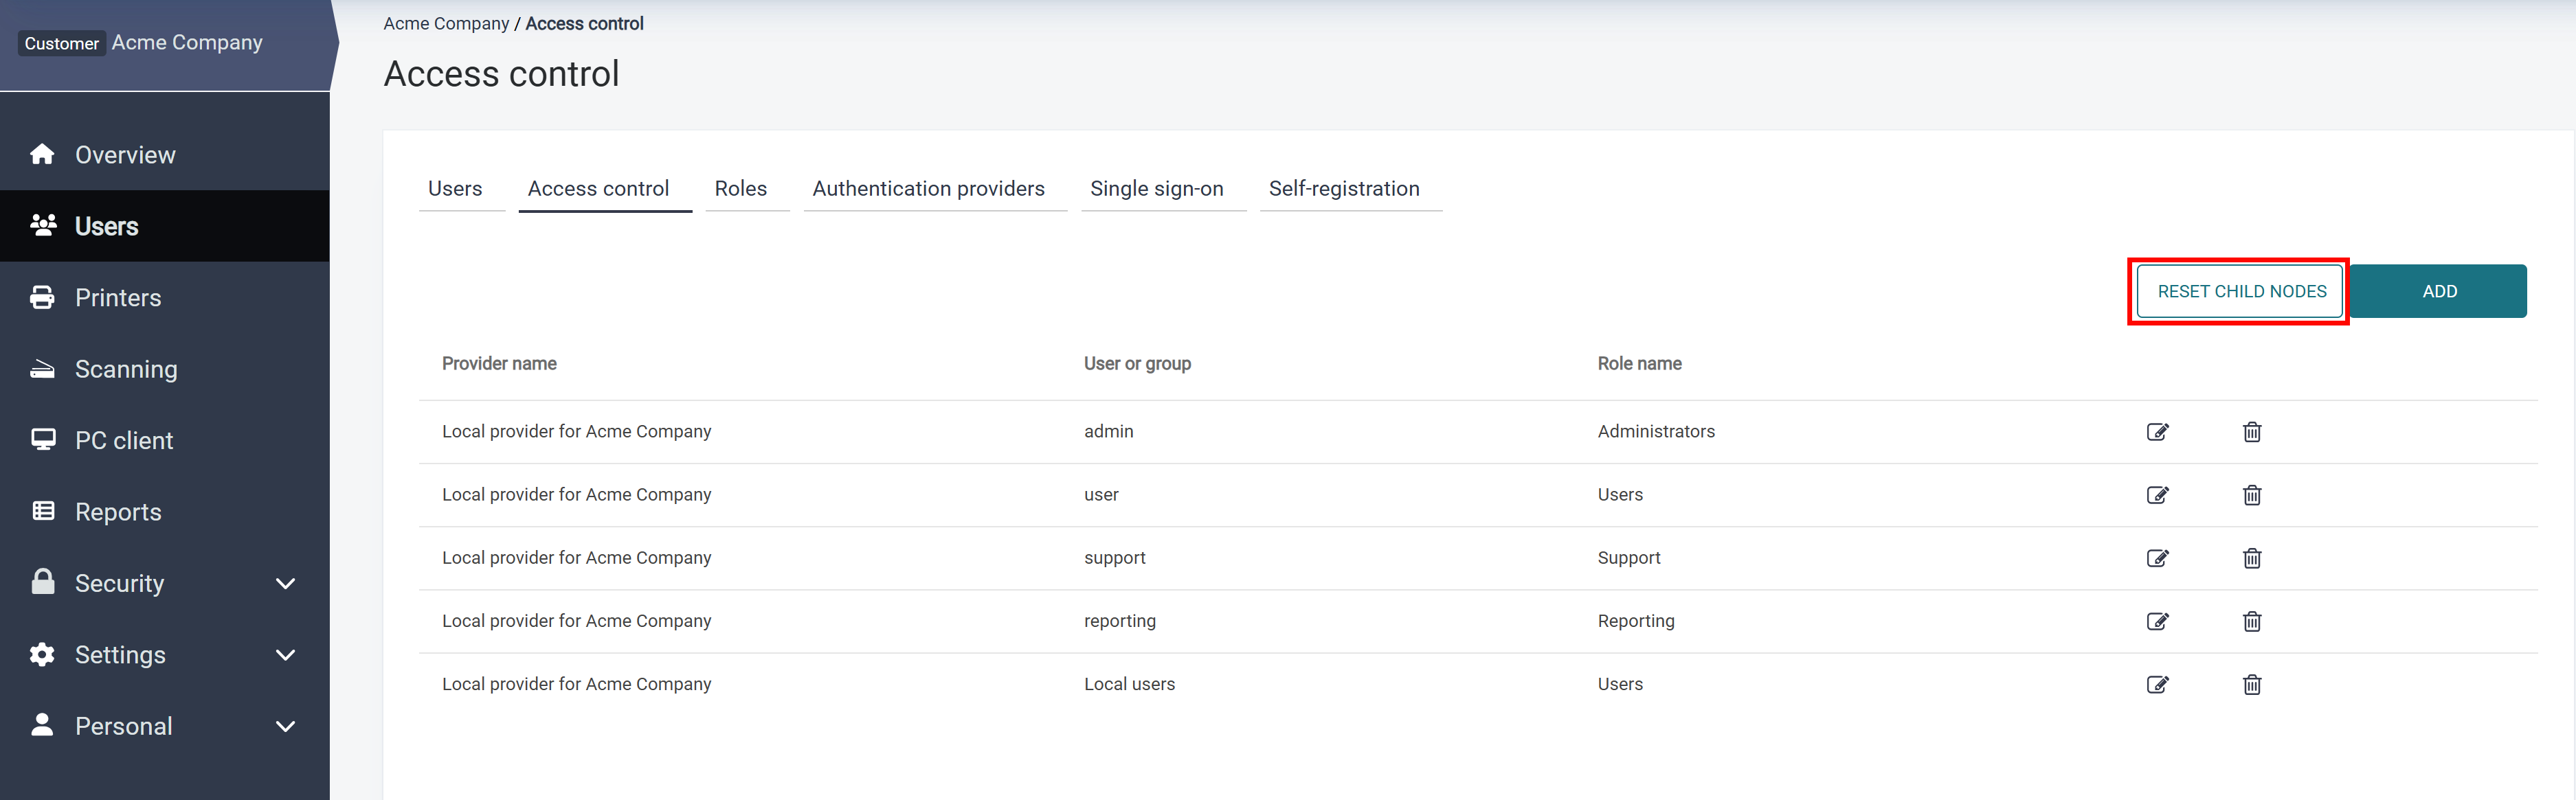This screenshot has width=2576, height=800.
Task: Switch to the Roles tab
Action: [x=740, y=189]
